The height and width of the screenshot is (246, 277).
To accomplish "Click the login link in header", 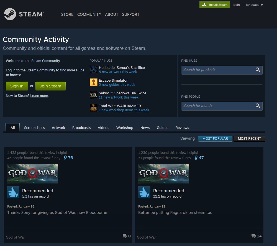I will click(236, 5).
